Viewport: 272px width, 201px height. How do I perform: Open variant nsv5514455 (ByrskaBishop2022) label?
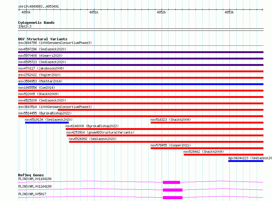tap(45, 113)
